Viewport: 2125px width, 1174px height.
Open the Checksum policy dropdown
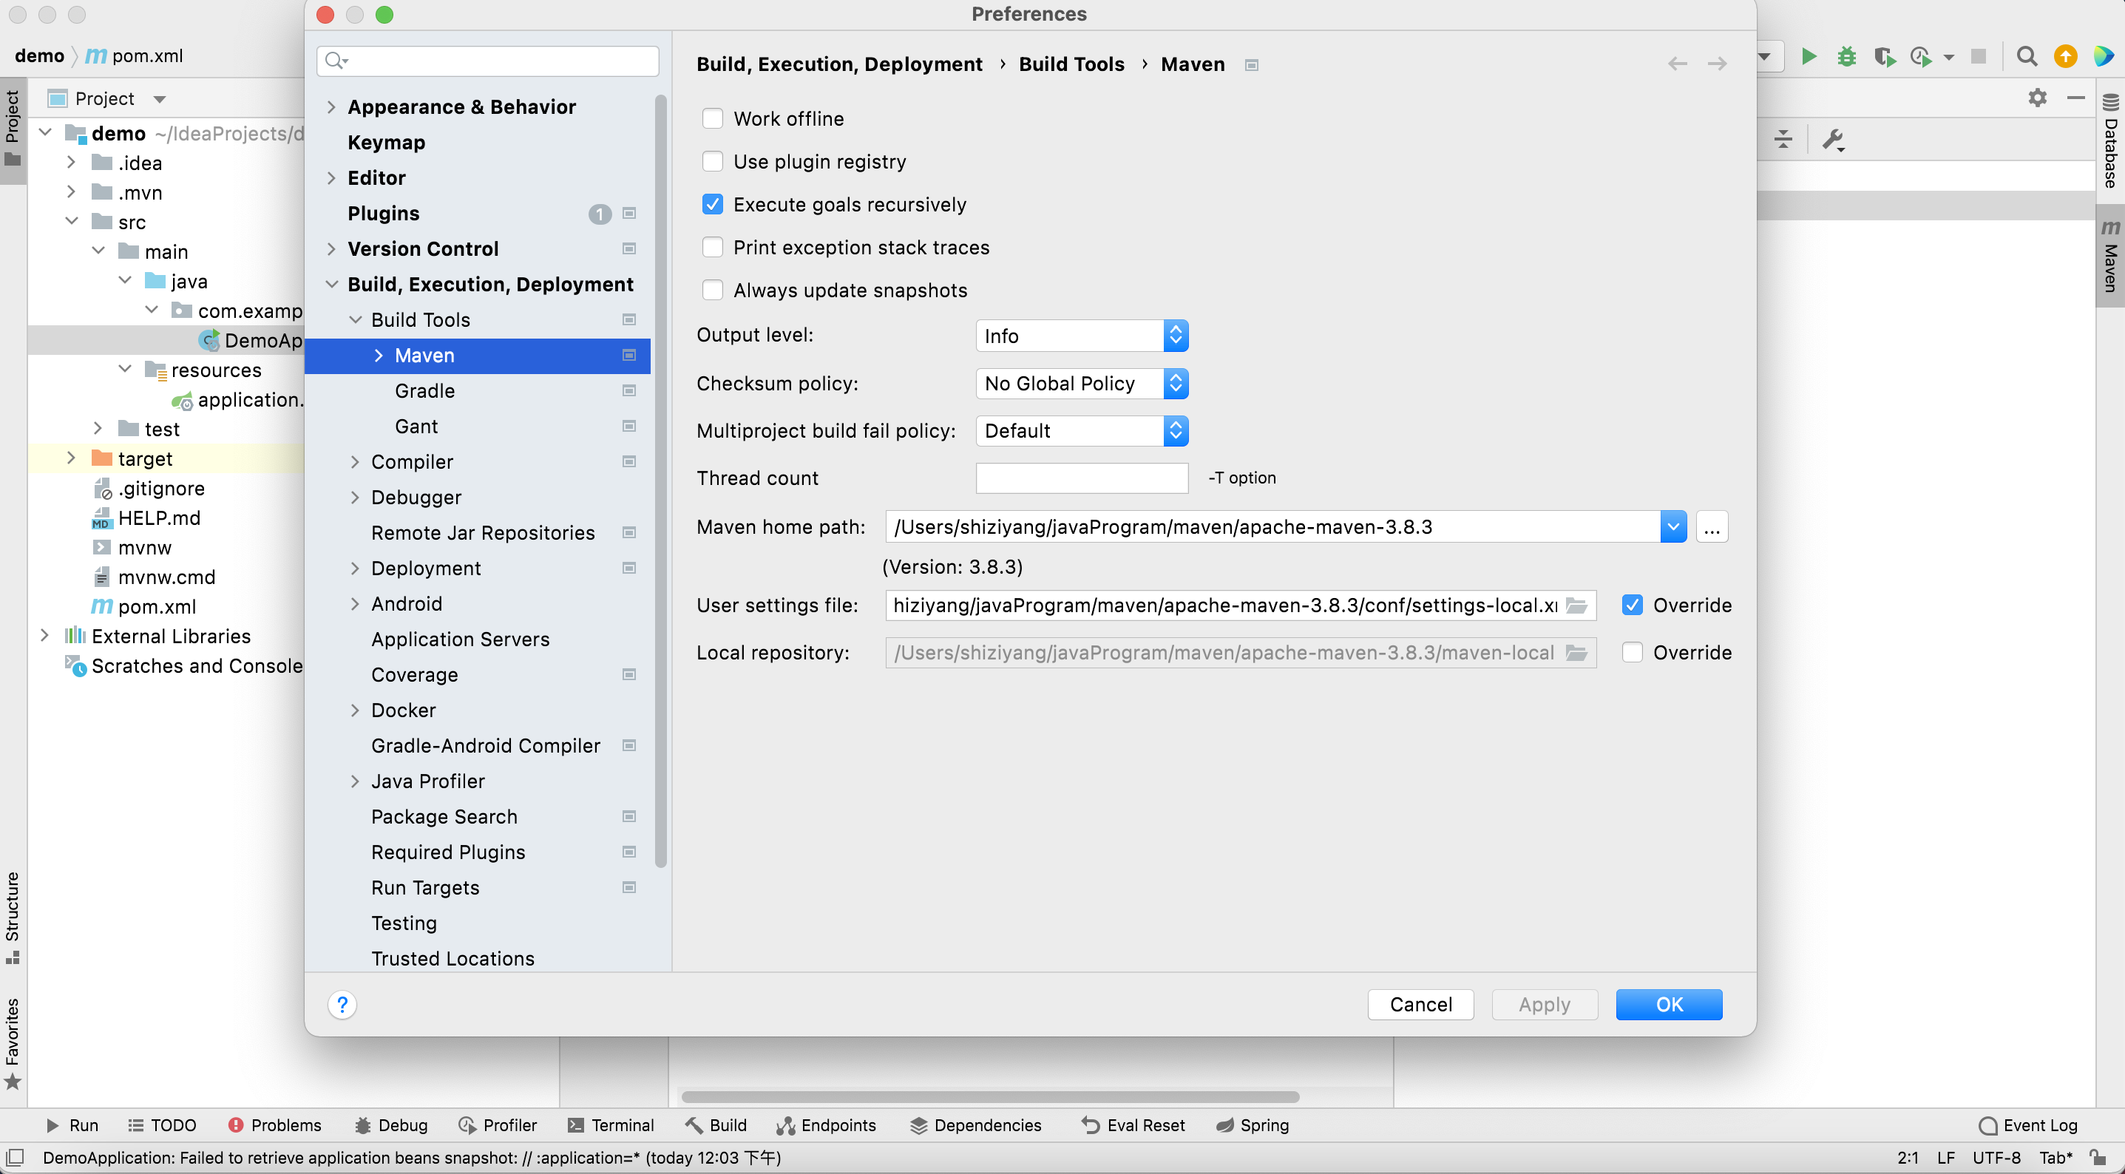1081,384
